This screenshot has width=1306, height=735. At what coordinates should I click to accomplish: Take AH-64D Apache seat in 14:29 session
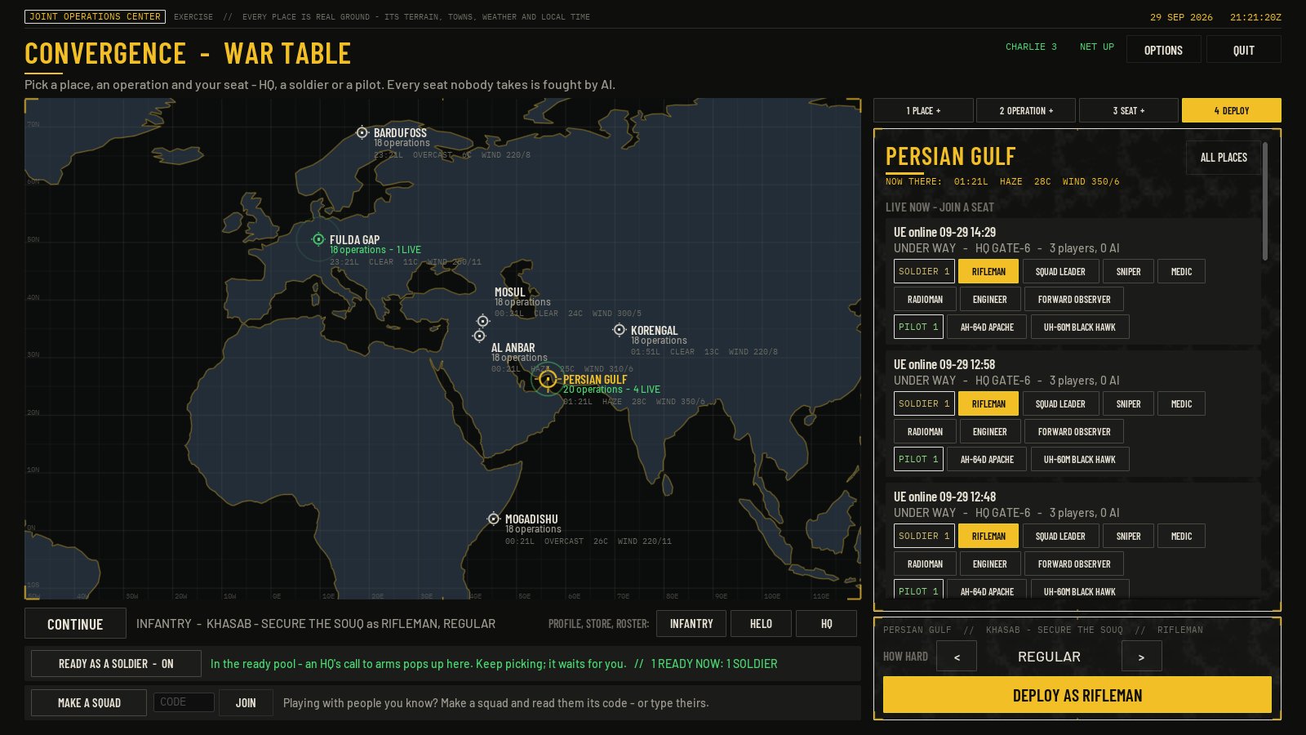tap(987, 327)
